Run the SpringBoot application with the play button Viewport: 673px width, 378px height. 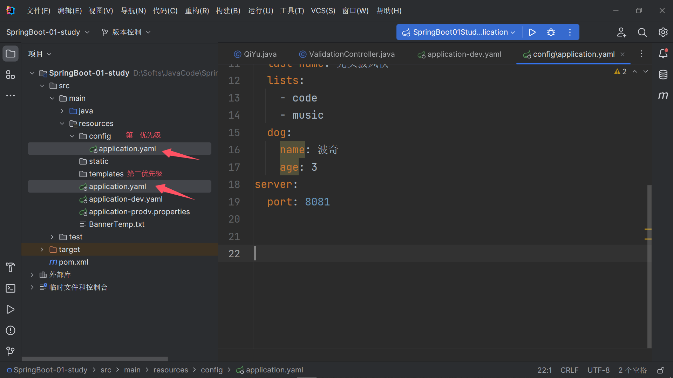click(532, 32)
